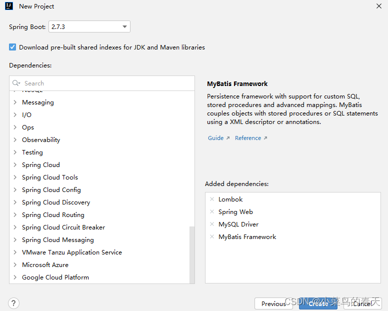Expand the Spring Cloud Circuit Breaker chevron
The image size is (388, 311).
tap(15, 227)
